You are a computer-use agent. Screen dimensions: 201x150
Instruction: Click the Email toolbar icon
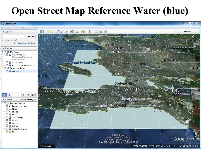click(x=96, y=31)
